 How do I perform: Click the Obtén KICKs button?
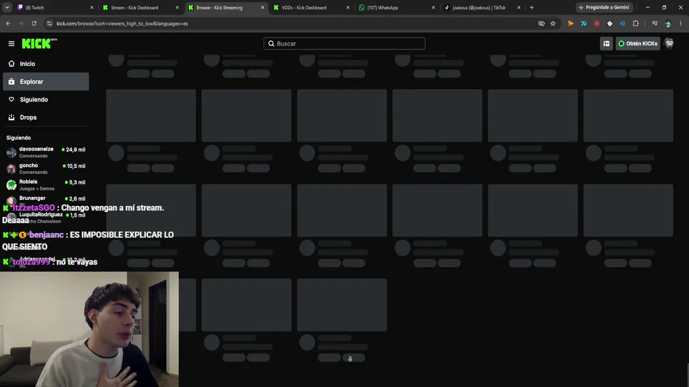[638, 44]
